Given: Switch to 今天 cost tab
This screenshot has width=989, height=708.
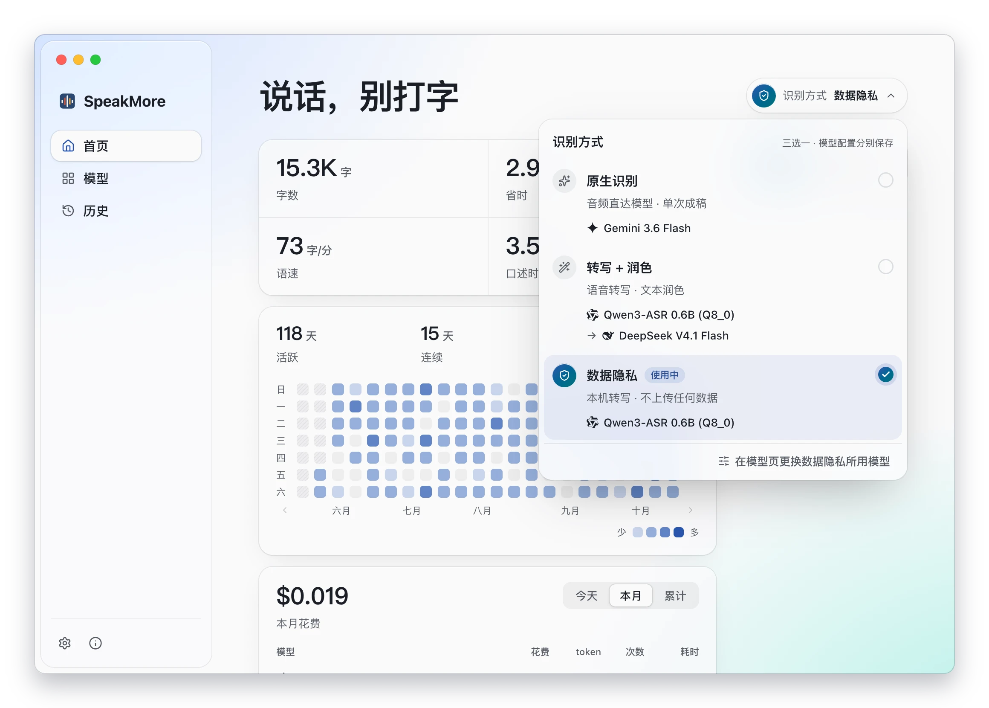Looking at the screenshot, I should 586,595.
